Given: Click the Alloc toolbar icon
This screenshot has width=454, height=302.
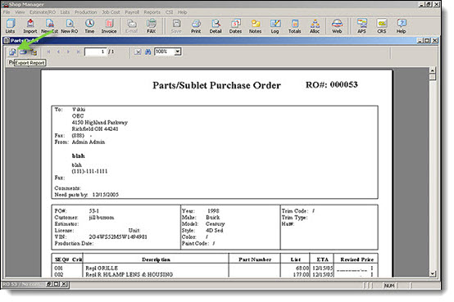Looking at the screenshot, I should pos(315,25).
